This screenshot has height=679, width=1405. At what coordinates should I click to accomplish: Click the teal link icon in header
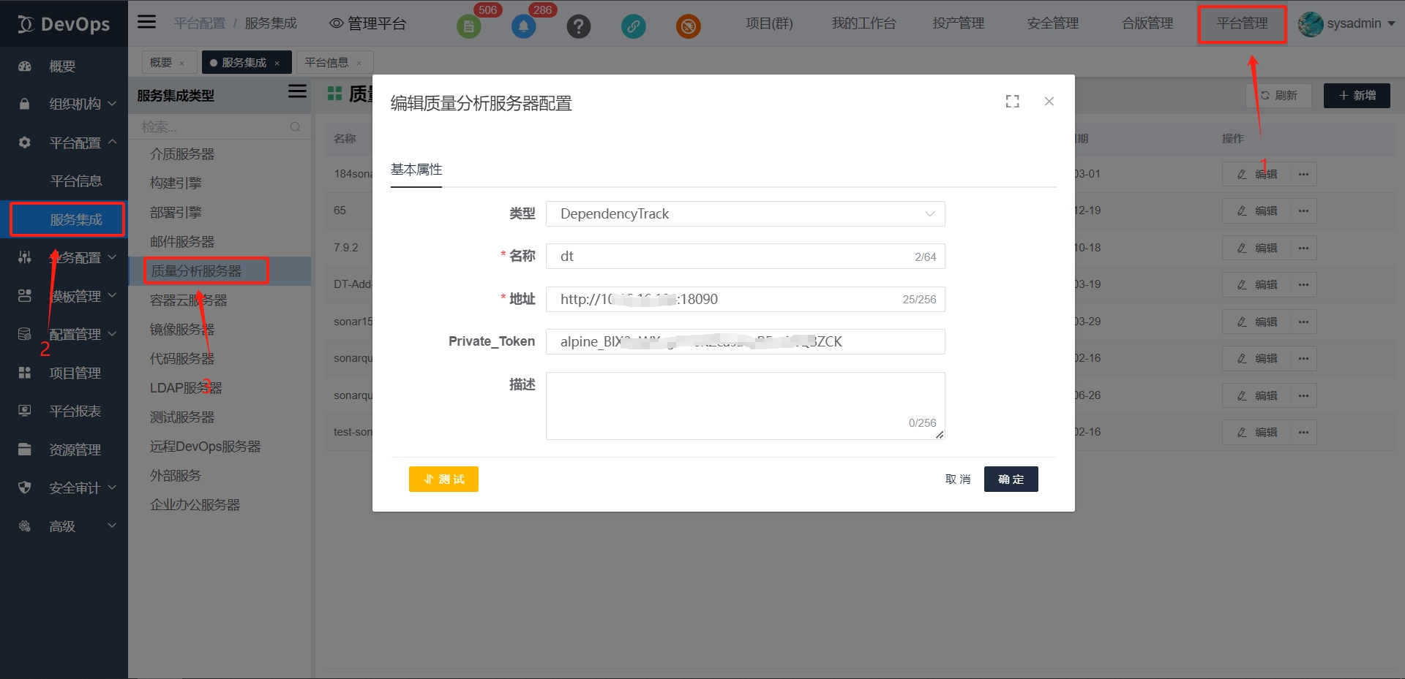633,27
